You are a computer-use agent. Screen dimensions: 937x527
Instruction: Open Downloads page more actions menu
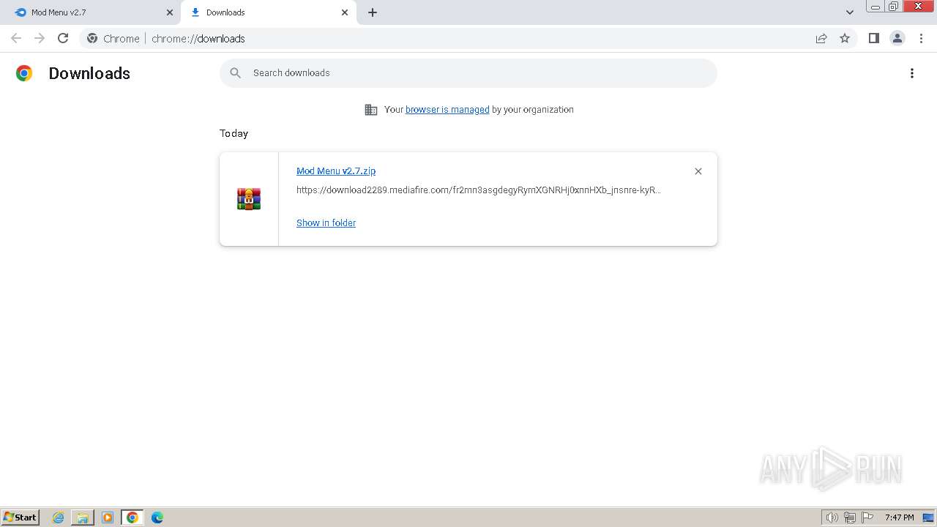pyautogui.click(x=912, y=73)
